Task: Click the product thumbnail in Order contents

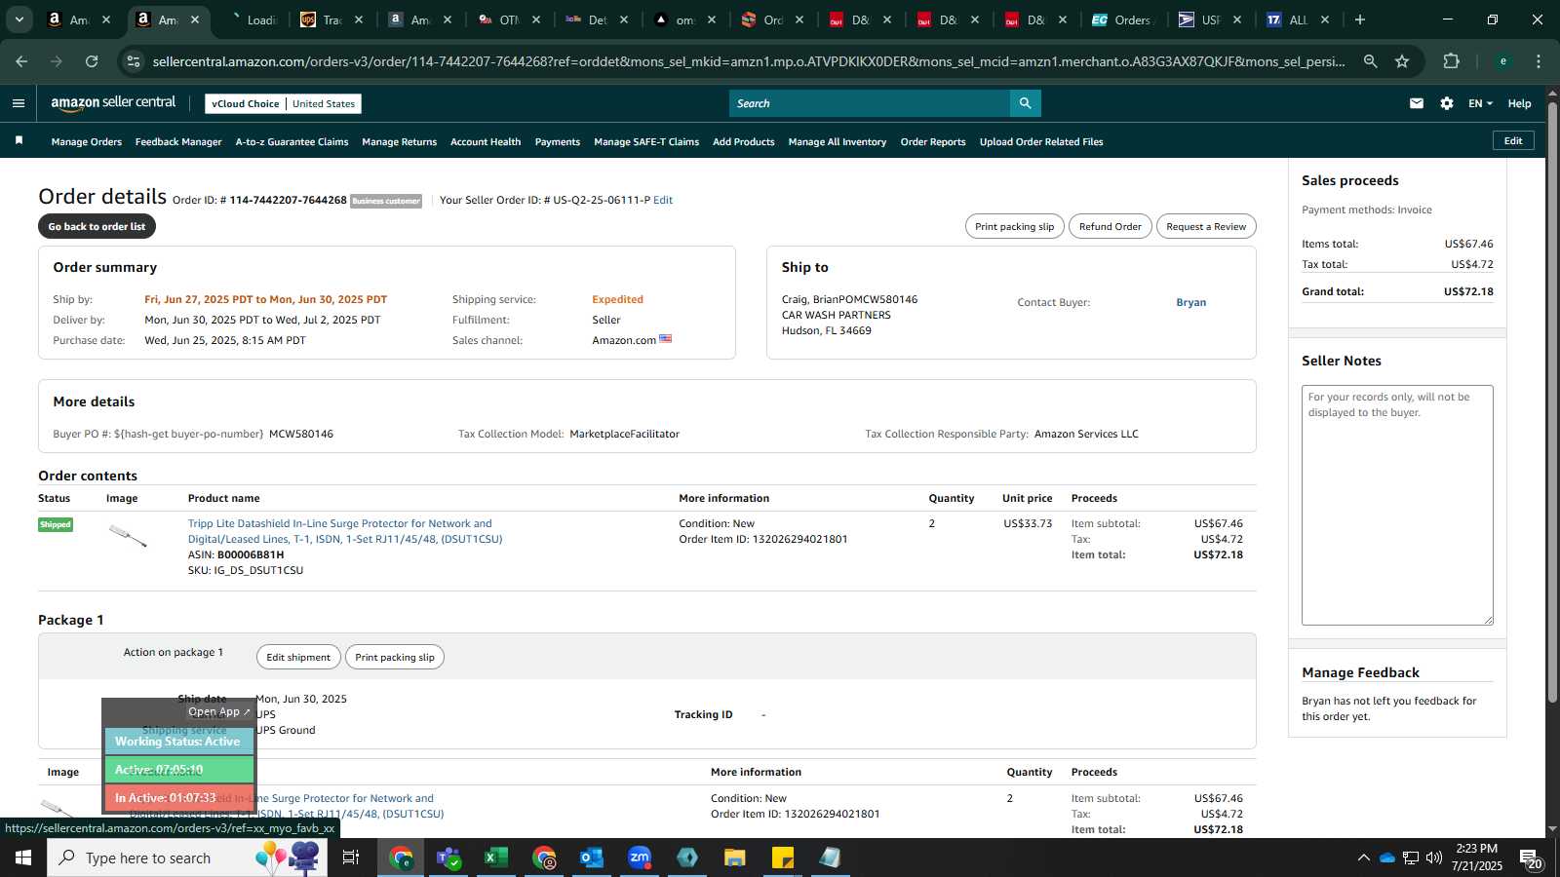Action: pyautogui.click(x=128, y=535)
